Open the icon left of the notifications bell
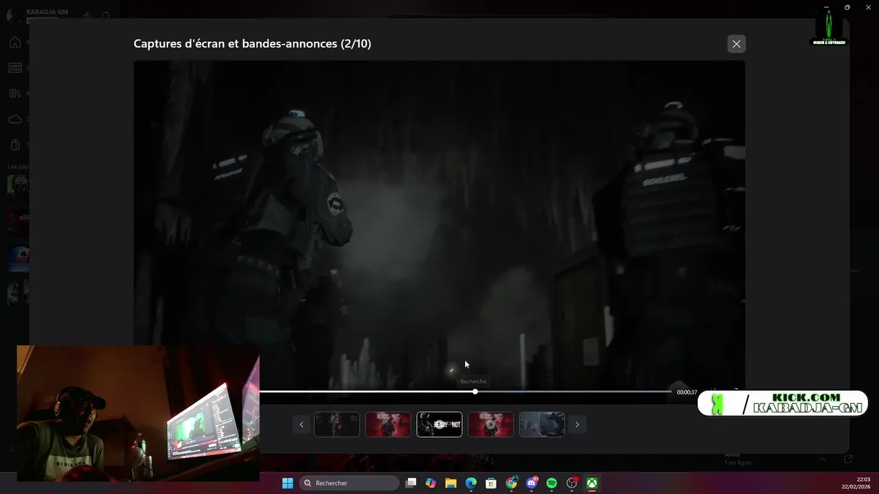The height and width of the screenshot is (494, 879). (x=87, y=16)
